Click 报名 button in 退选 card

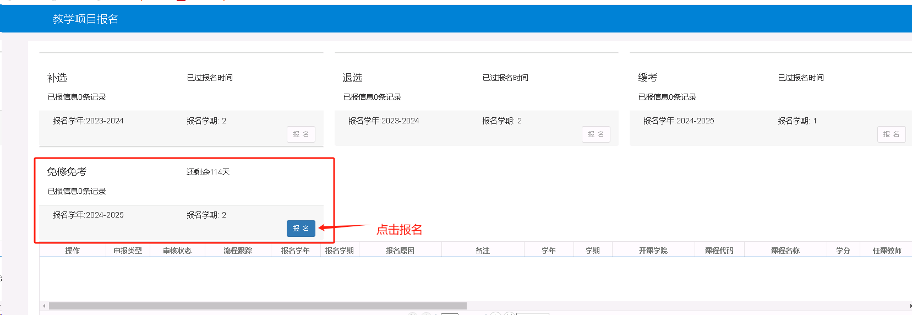tap(596, 134)
